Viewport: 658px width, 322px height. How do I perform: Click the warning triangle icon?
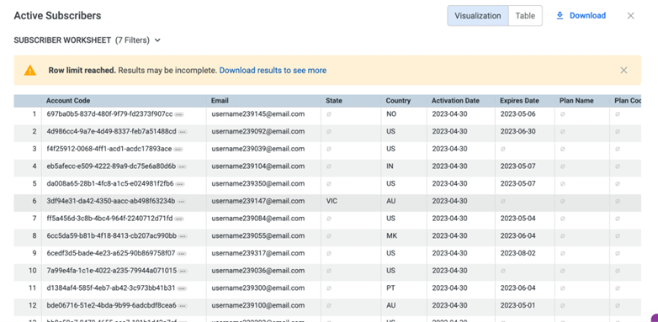pyautogui.click(x=30, y=70)
